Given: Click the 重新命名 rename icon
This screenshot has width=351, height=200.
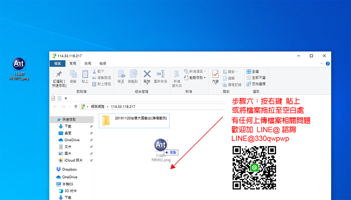Looking at the screenshot, I should (160, 74).
